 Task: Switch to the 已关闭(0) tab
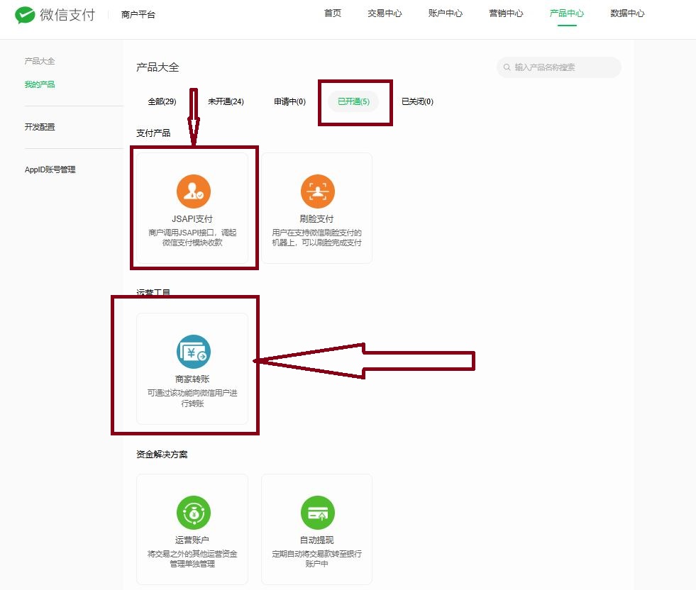417,101
